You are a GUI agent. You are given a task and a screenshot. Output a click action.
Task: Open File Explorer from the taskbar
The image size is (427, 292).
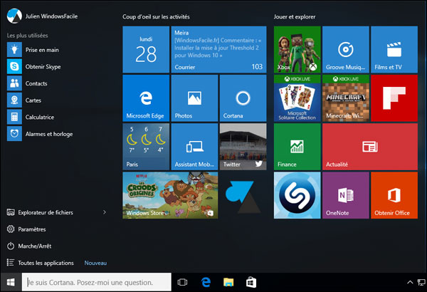tap(228, 283)
